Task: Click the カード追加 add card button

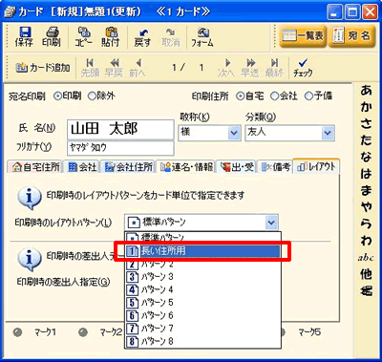Action: 43,68
